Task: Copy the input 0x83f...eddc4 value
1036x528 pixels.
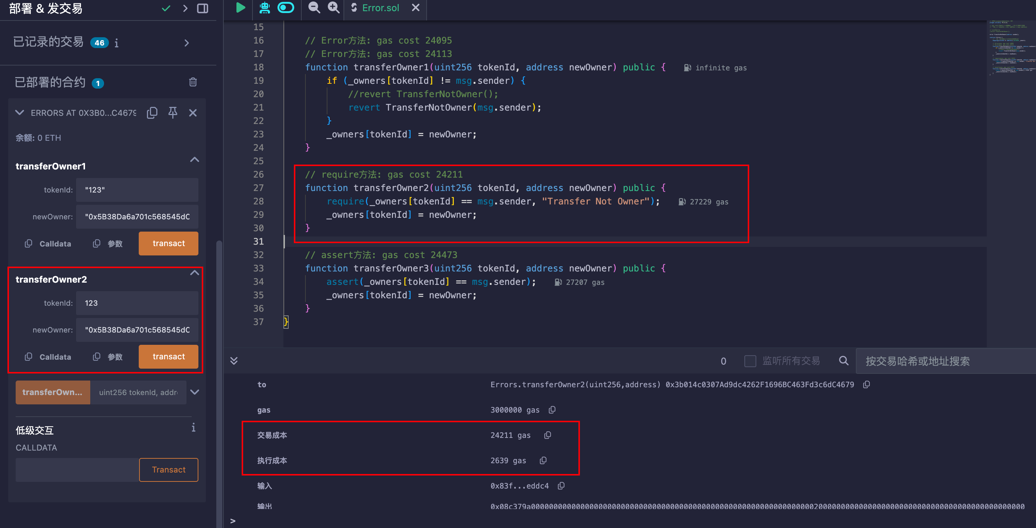Action: coord(561,486)
